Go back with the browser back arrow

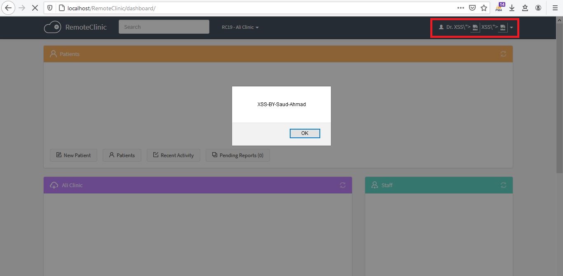click(x=8, y=8)
